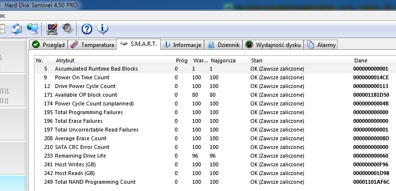Switch to the Przegląd tab
The width and height of the screenshot is (396, 191).
pyautogui.click(x=49, y=45)
